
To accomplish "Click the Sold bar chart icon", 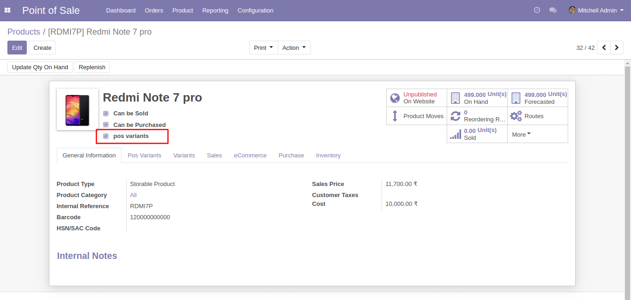I will coord(455,134).
